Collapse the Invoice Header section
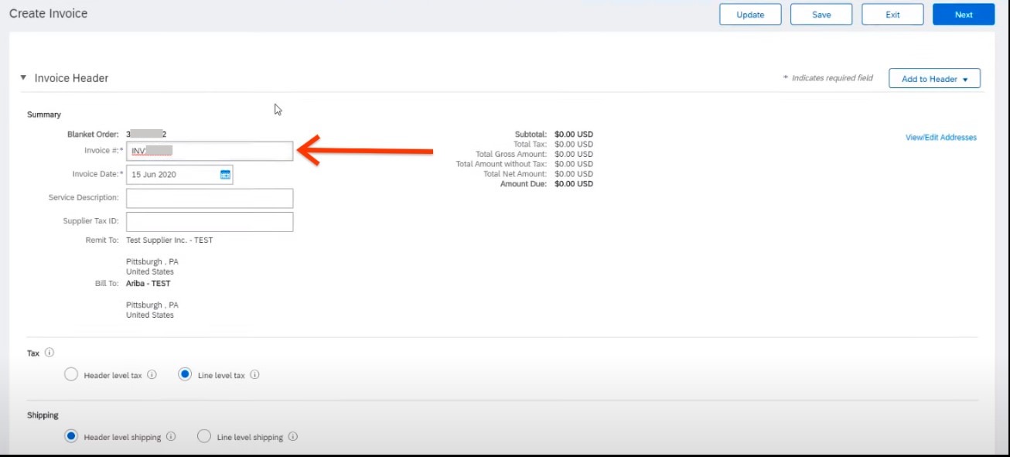The image size is (1010, 457). coord(23,78)
